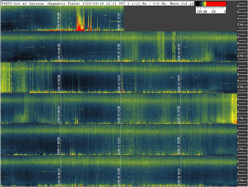The height and width of the screenshot is (187, 248).
Task: Click the JUN-12 12:00 time marker
Action: 119,115
